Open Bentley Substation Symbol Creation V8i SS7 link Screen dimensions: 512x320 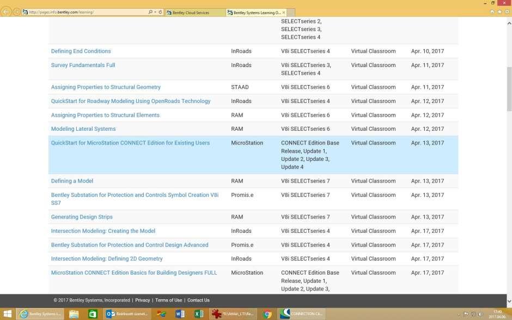point(135,199)
